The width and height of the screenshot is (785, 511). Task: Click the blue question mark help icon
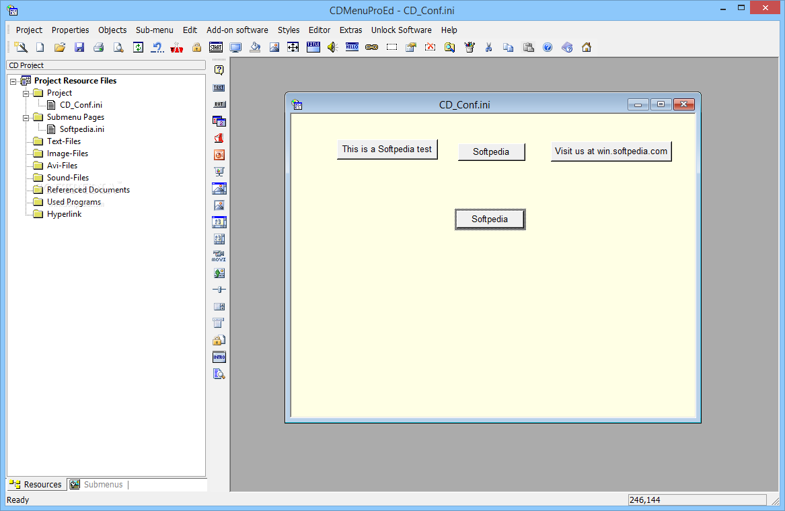pyautogui.click(x=548, y=47)
